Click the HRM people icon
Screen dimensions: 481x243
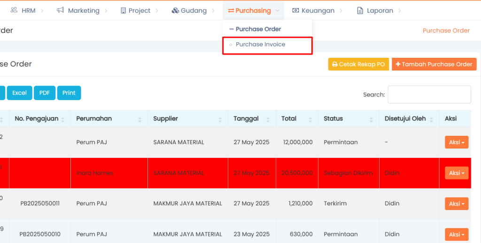(14, 10)
